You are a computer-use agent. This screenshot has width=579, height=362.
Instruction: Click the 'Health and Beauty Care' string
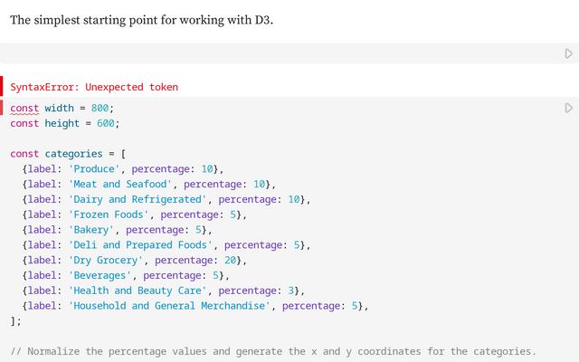(138, 291)
